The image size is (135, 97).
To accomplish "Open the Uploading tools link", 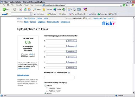I will tap(23, 75).
